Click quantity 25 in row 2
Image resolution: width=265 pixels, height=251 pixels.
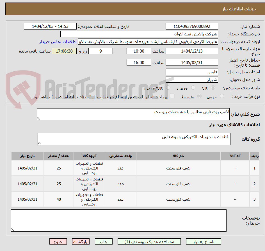(x=59, y=184)
